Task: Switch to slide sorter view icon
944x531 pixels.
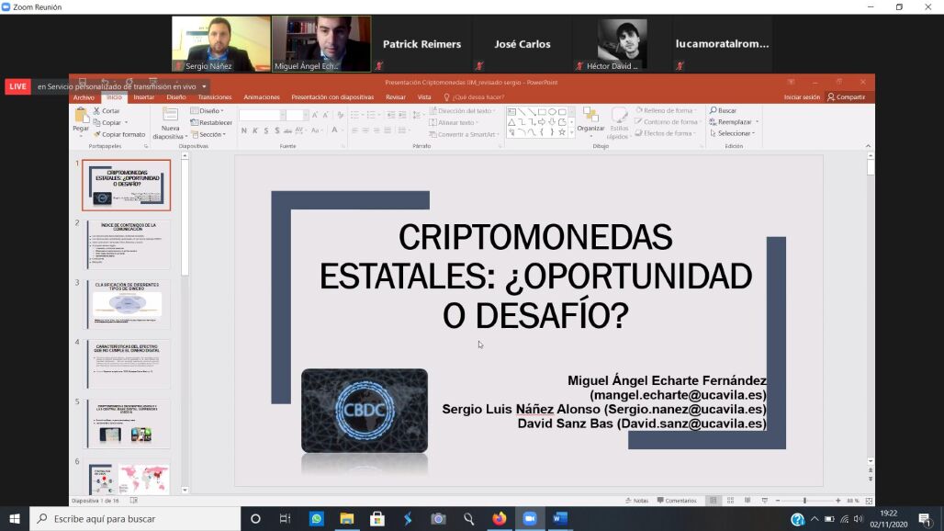Action: [x=728, y=501]
